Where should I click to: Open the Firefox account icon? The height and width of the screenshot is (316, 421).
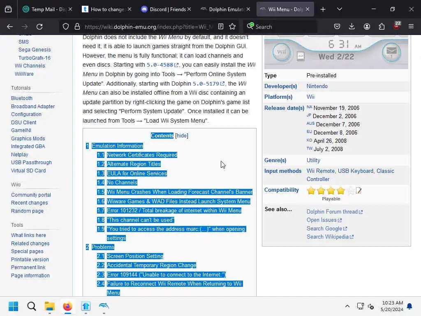click(367, 27)
